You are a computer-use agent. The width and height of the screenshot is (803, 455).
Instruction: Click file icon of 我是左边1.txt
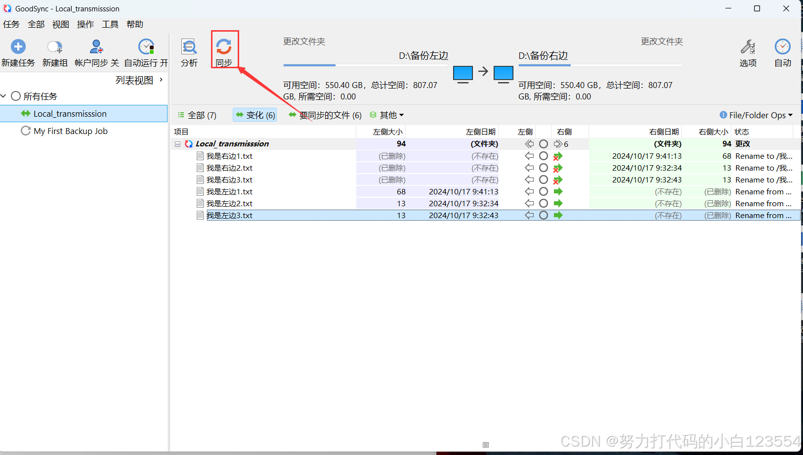(200, 191)
